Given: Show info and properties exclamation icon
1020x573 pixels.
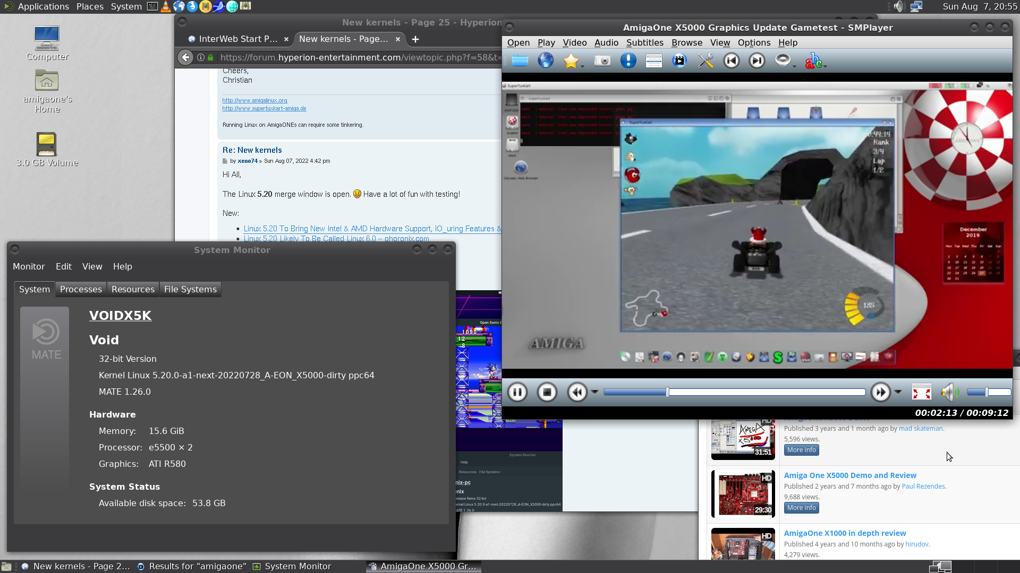Looking at the screenshot, I should pyautogui.click(x=628, y=60).
